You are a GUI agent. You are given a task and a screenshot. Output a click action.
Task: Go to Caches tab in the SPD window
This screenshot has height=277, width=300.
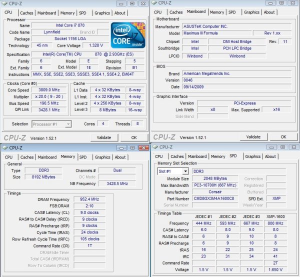coord(177,156)
